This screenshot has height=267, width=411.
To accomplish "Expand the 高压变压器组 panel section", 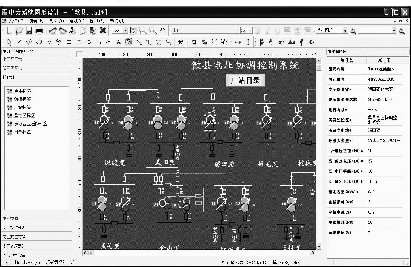I will [37, 246].
